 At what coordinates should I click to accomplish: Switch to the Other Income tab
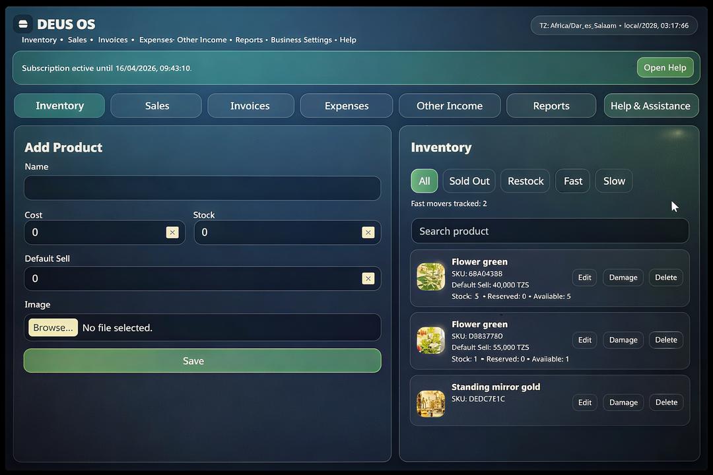click(450, 106)
